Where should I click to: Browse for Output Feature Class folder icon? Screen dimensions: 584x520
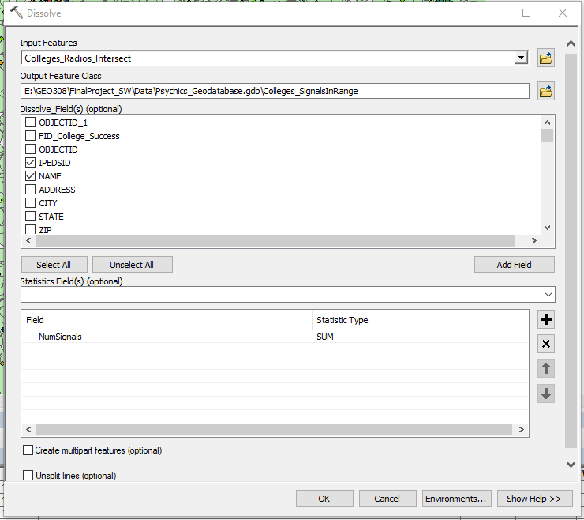pos(545,91)
